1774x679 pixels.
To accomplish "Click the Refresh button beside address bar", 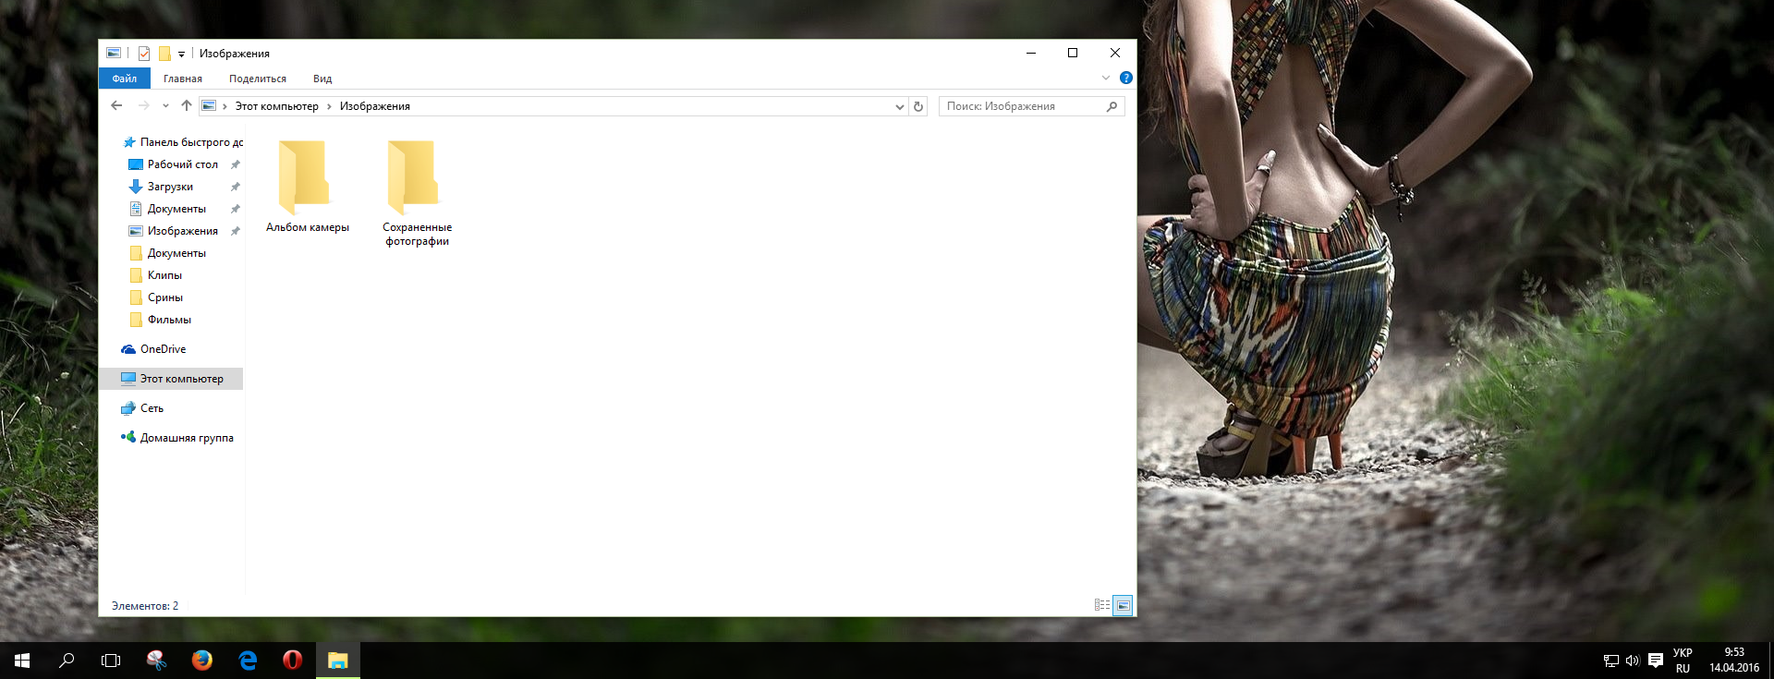I will coord(918,106).
